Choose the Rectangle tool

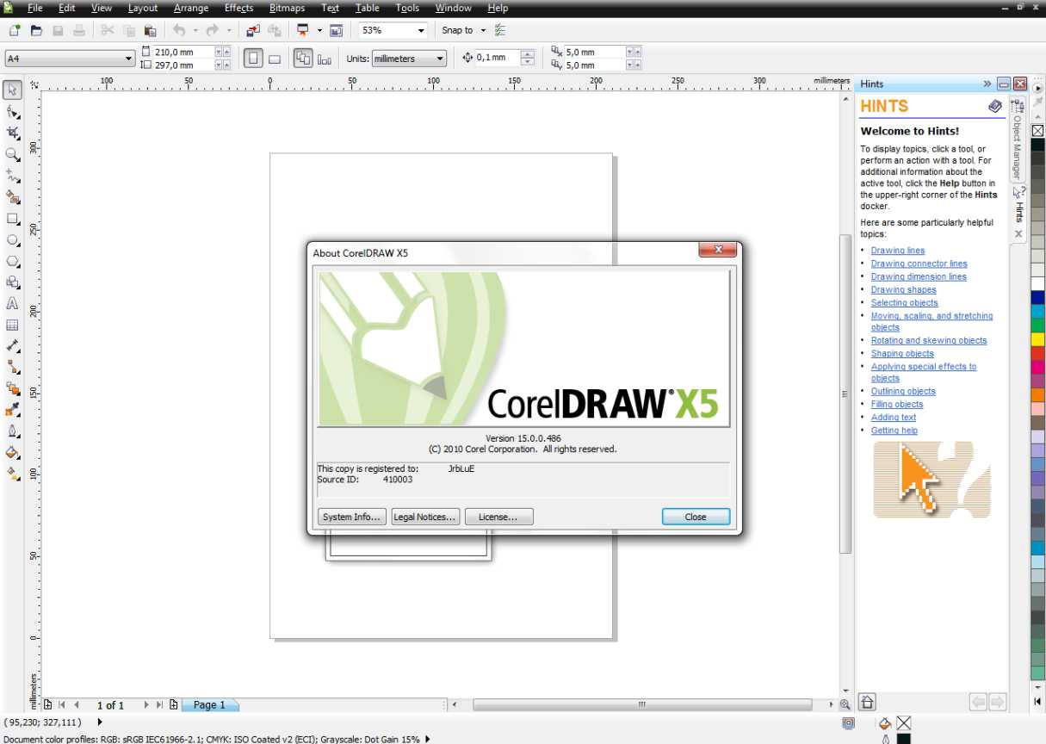click(12, 220)
